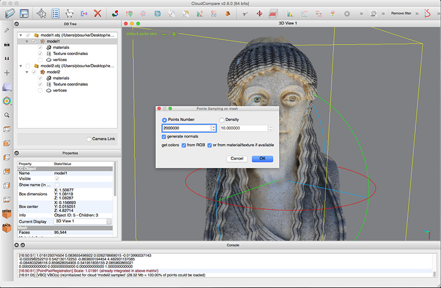
Task: Click the point picking tool icon
Action: tap(41, 13)
